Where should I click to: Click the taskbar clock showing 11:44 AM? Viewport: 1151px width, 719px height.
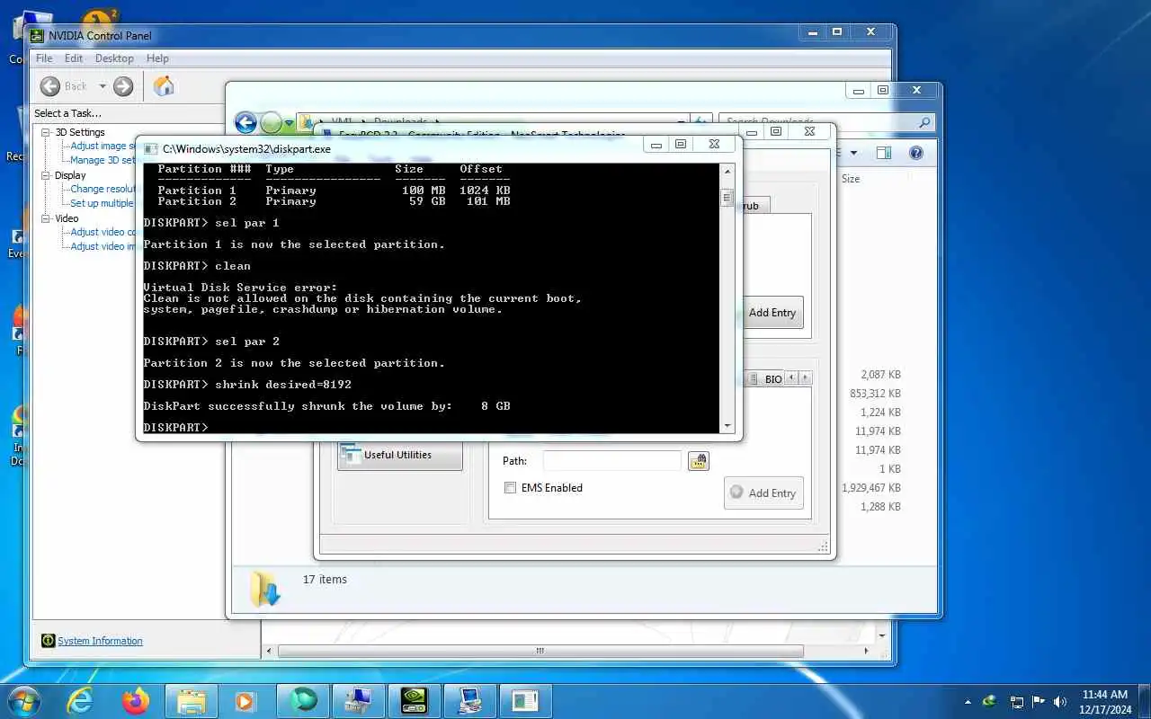click(1105, 701)
